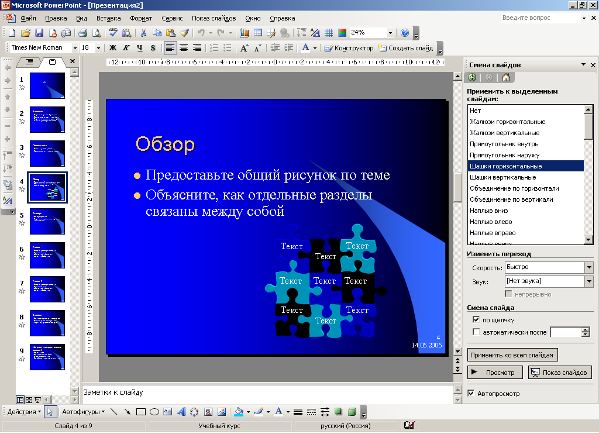
Task: Click the Показ слайдов button in pane
Action: pos(560,372)
